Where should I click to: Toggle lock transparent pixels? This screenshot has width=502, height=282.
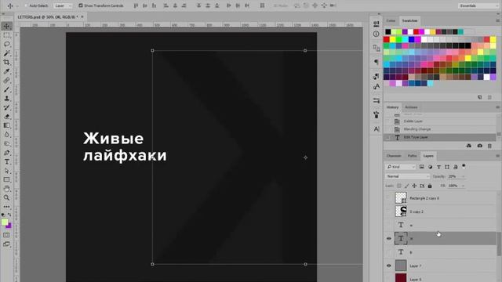pos(399,186)
